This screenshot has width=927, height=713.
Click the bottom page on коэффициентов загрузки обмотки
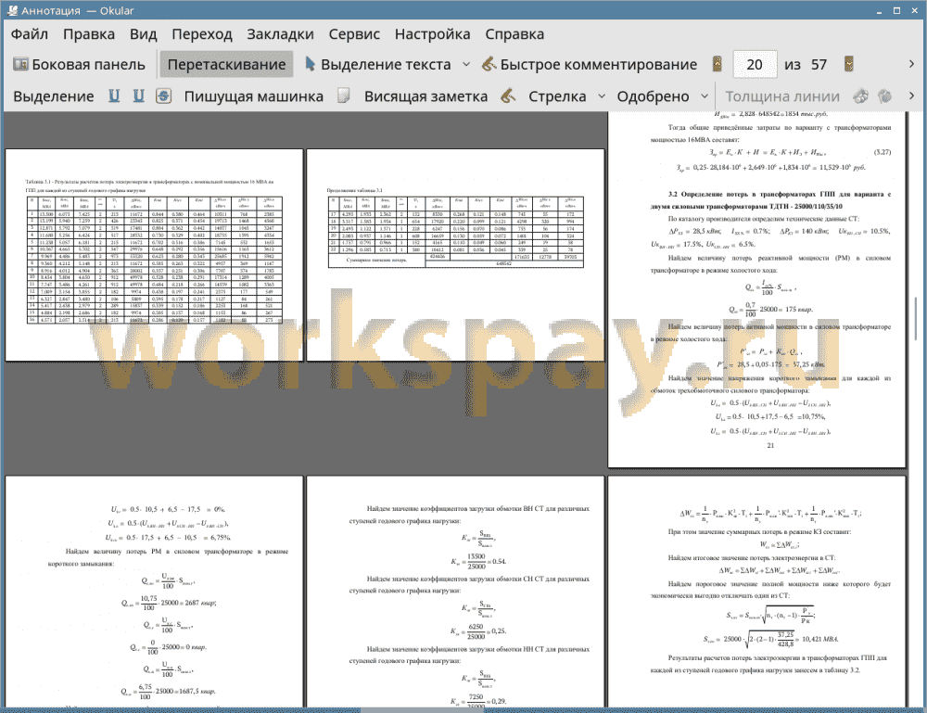455,592
